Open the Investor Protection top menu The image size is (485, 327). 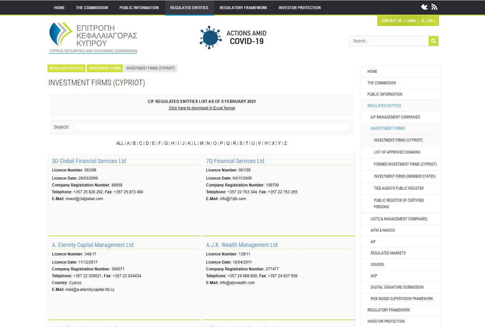tap(299, 7)
